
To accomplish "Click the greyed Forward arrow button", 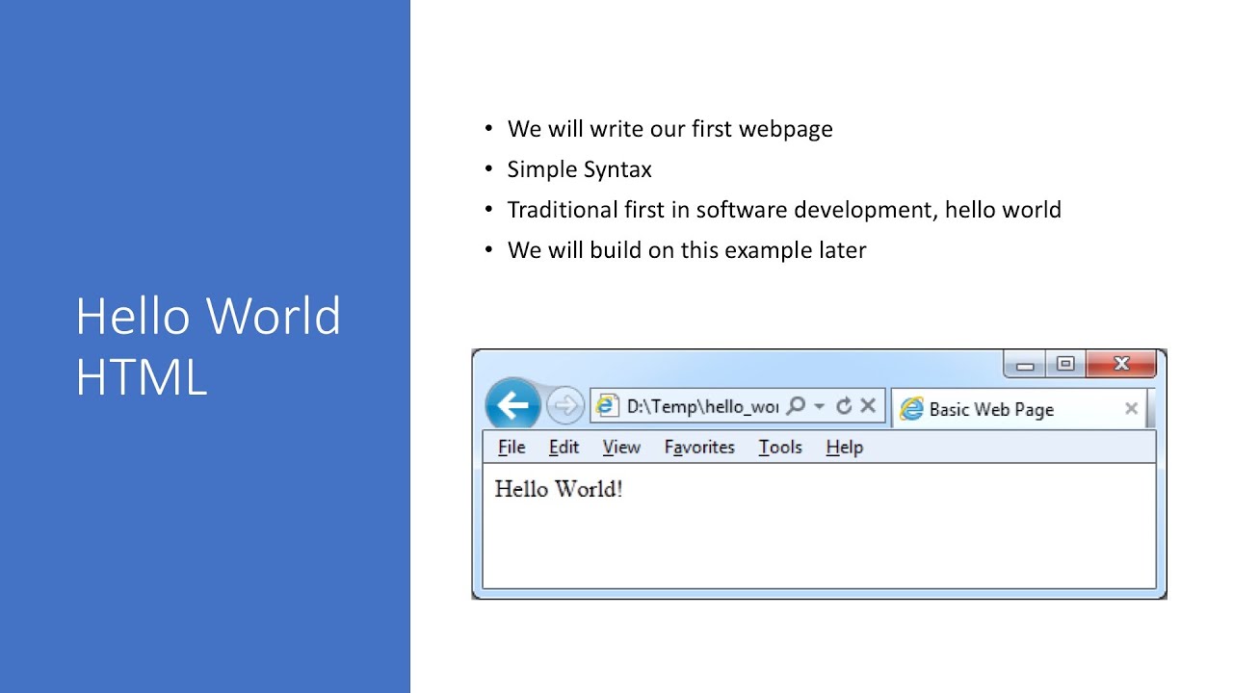I will [565, 405].
